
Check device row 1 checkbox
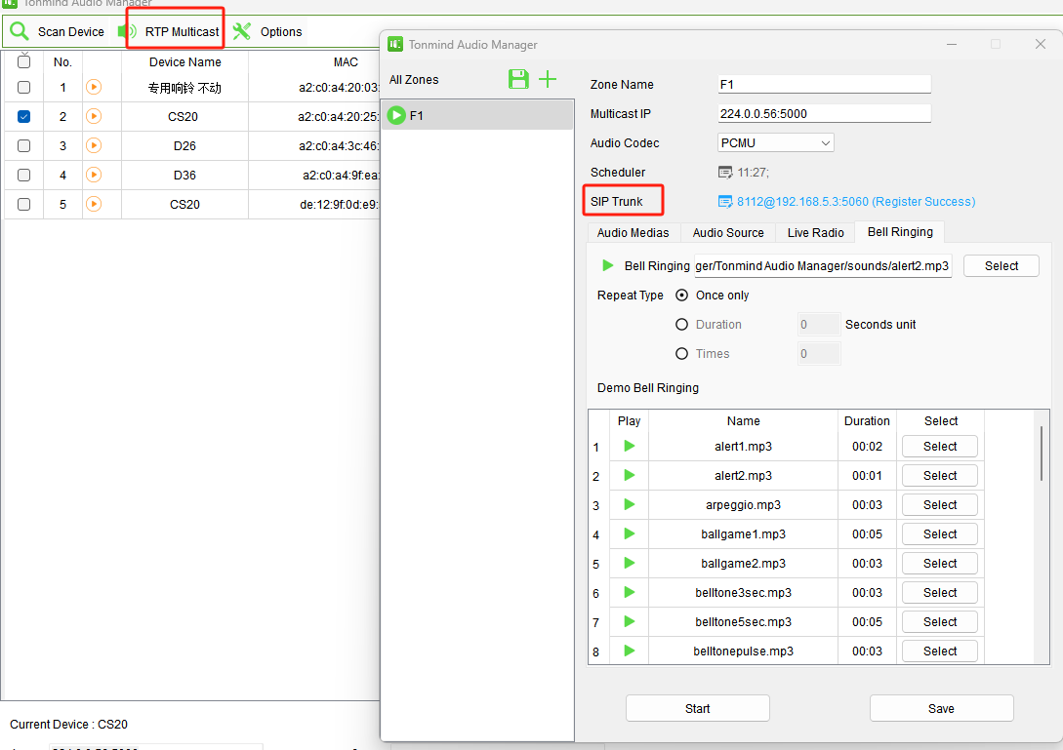pos(23,87)
